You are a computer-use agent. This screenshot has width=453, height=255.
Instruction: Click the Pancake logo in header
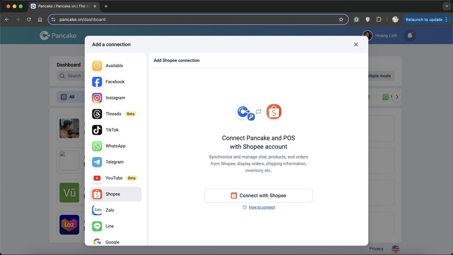(58, 35)
